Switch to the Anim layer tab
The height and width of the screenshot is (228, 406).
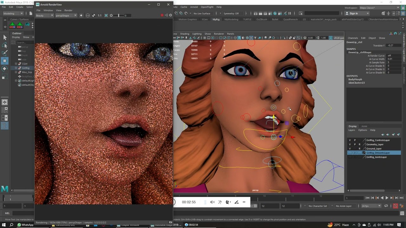[x=364, y=126]
